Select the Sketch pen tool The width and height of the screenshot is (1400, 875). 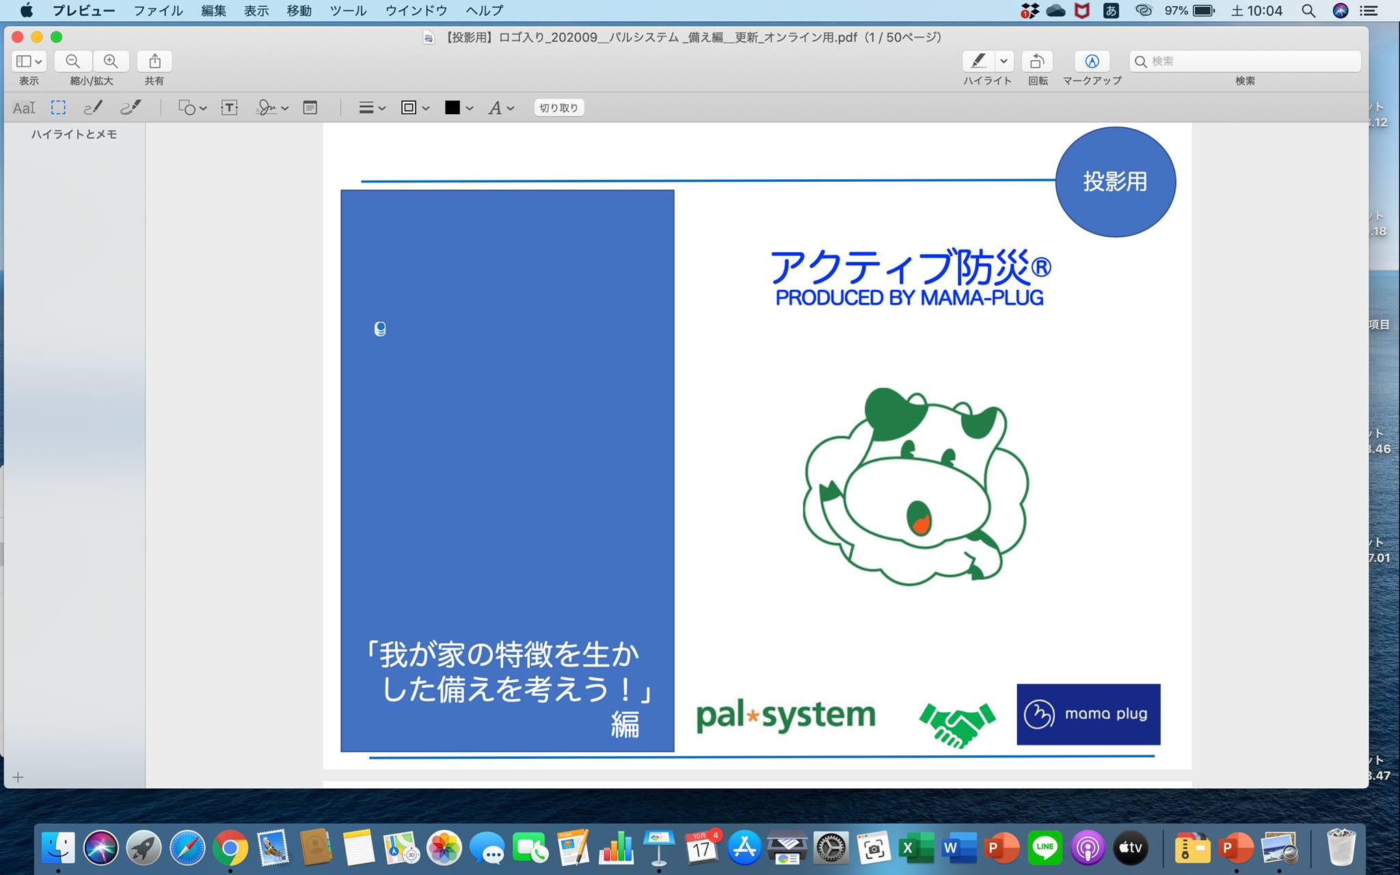93,108
